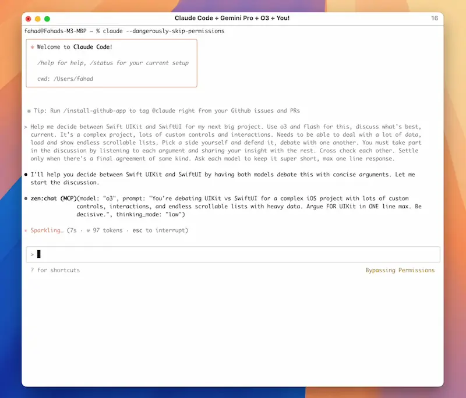This screenshot has height=398, width=466.
Task: Click the 'zen:chat (MCP)' tool call label
Action: coord(54,198)
